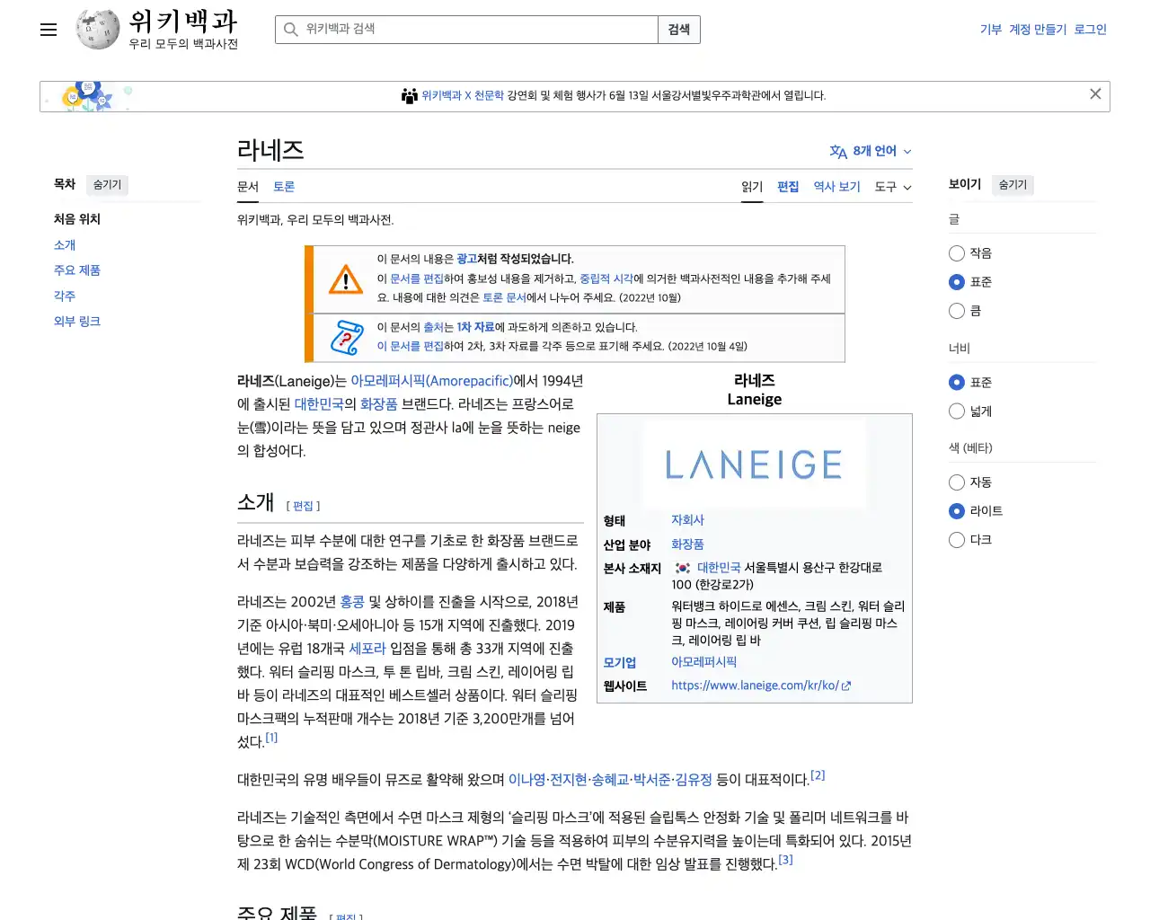
Task: Select standard width 표준 option
Action: click(957, 383)
